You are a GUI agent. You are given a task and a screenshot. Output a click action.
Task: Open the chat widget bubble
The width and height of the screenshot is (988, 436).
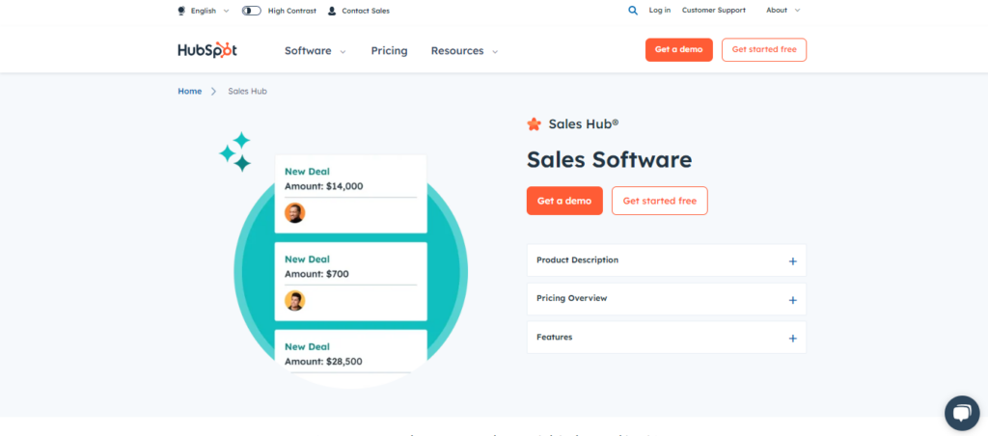(961, 413)
